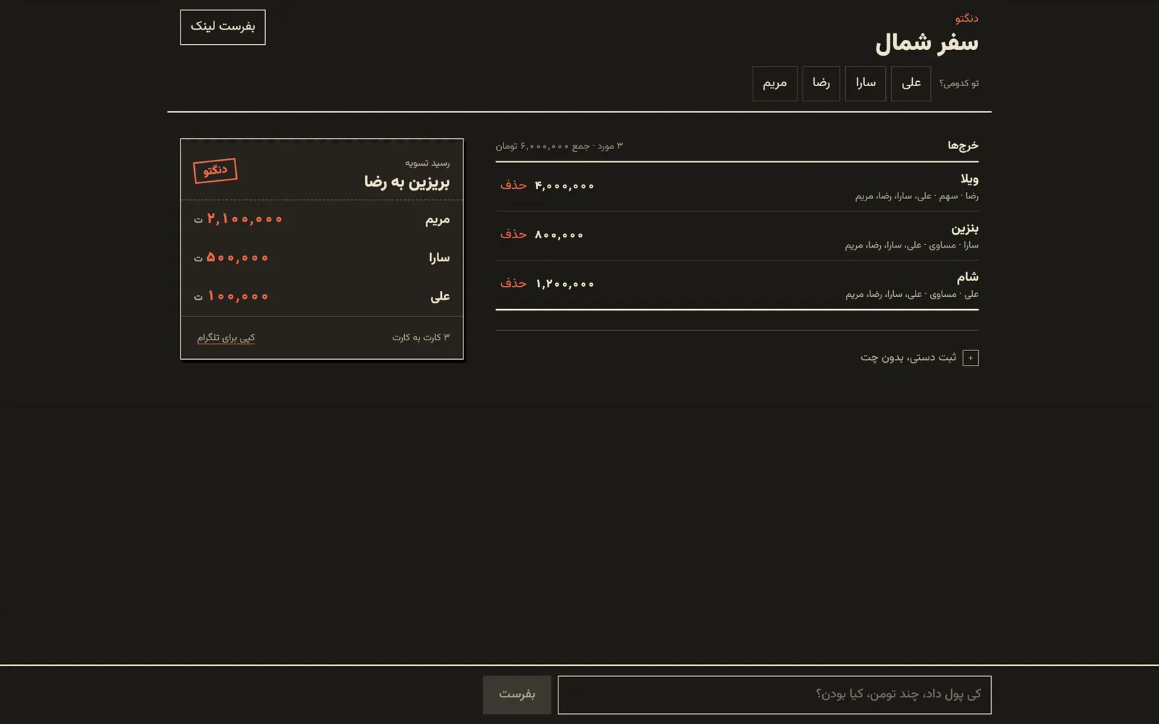Image resolution: width=1159 pixels, height=724 pixels.
Task: Click the name سارا in the receipt
Action: coord(439,258)
